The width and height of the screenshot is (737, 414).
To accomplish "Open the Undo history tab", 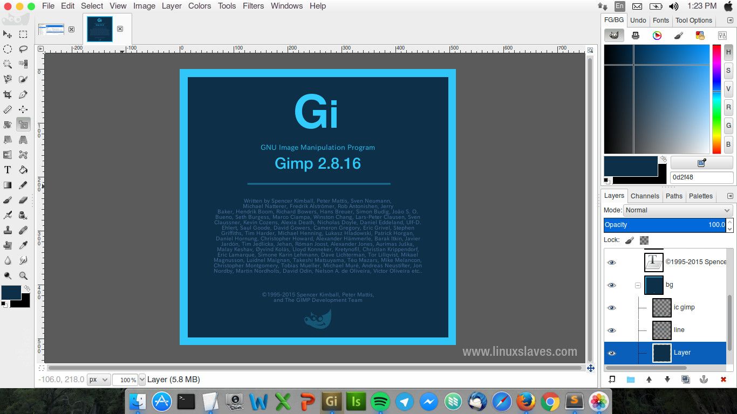I will pyautogui.click(x=638, y=20).
